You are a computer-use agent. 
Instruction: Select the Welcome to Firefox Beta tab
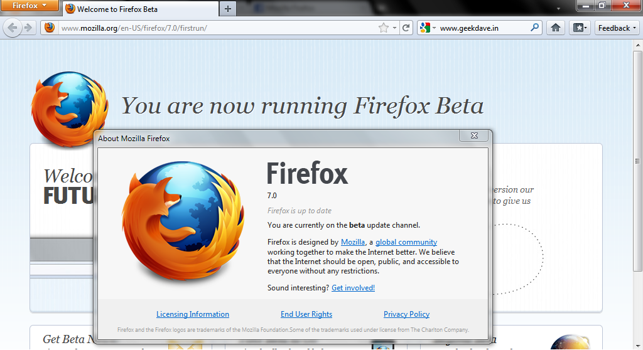tap(140, 9)
